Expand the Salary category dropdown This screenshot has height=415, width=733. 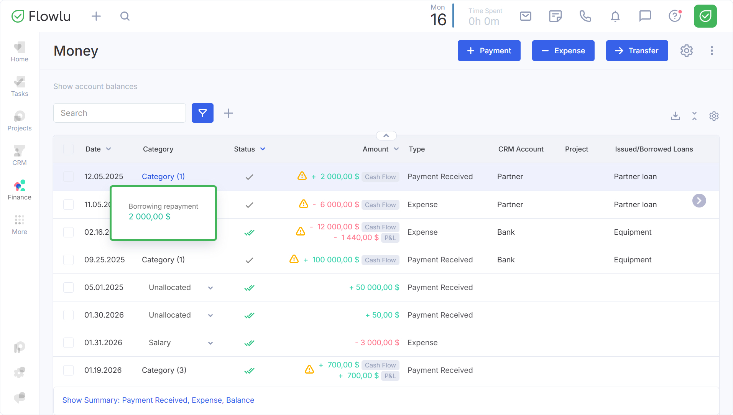[210, 343]
